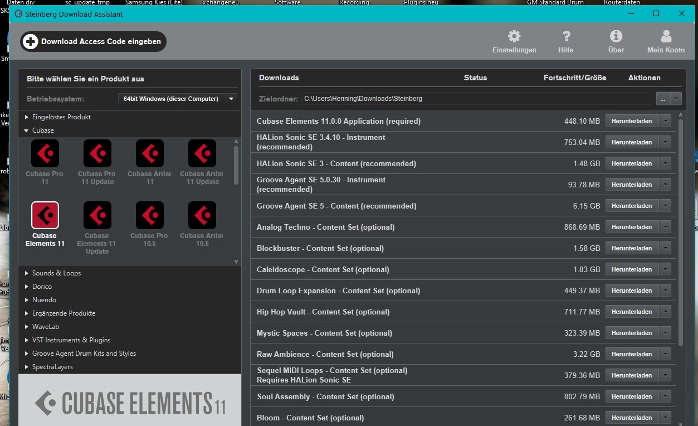698x426 pixels.
Task: Open dropdown arrow for Blockbuster row
Action: tap(665, 248)
